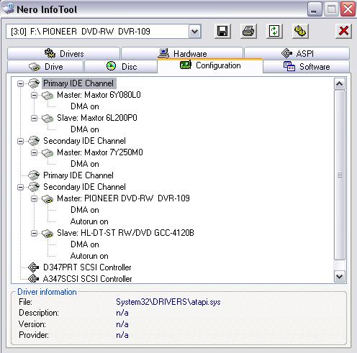Select the highlighted Primary IDE Channel row

point(78,83)
